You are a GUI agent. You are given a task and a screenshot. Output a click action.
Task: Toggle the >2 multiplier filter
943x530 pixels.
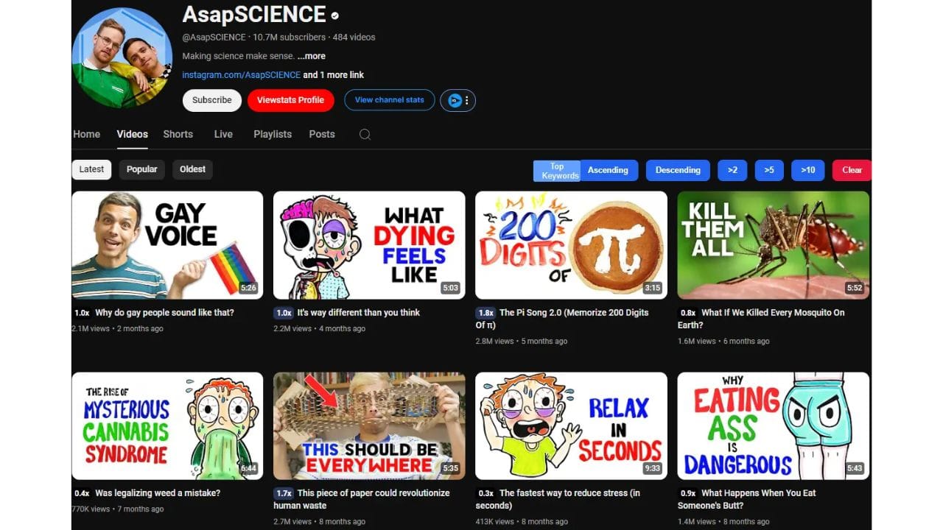[732, 170]
